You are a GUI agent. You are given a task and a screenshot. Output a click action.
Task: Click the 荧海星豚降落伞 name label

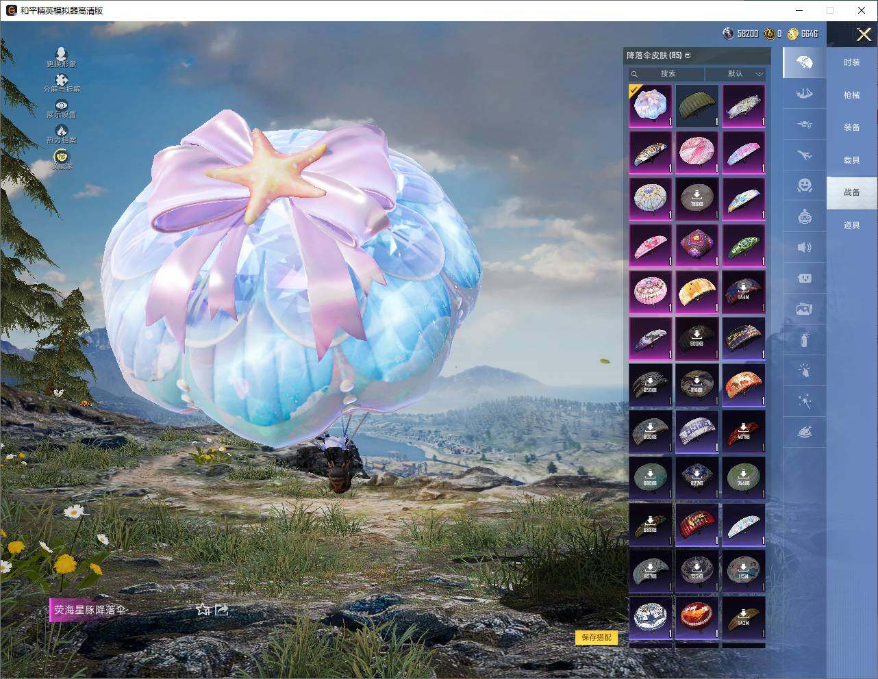pyautogui.click(x=90, y=610)
